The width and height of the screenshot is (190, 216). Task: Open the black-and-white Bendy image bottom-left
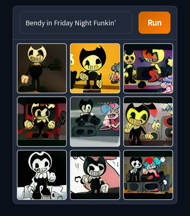click(x=42, y=175)
